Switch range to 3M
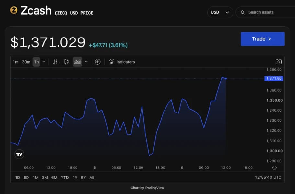 point(45,178)
